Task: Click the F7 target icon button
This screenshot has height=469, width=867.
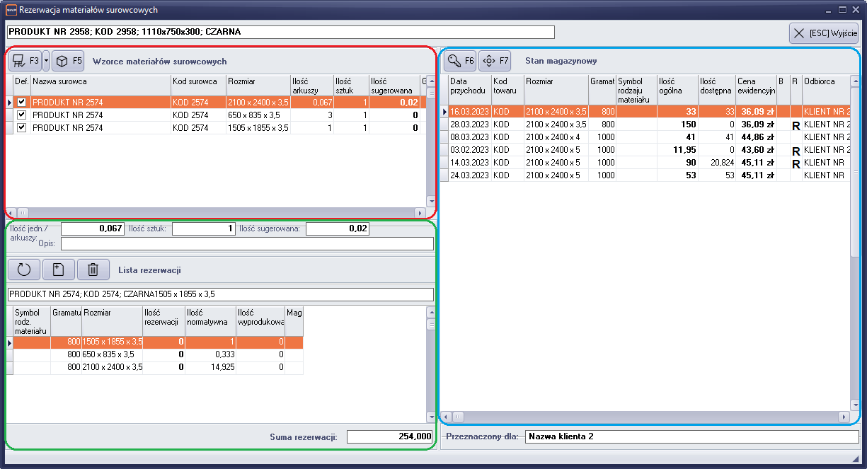Action: pos(495,61)
